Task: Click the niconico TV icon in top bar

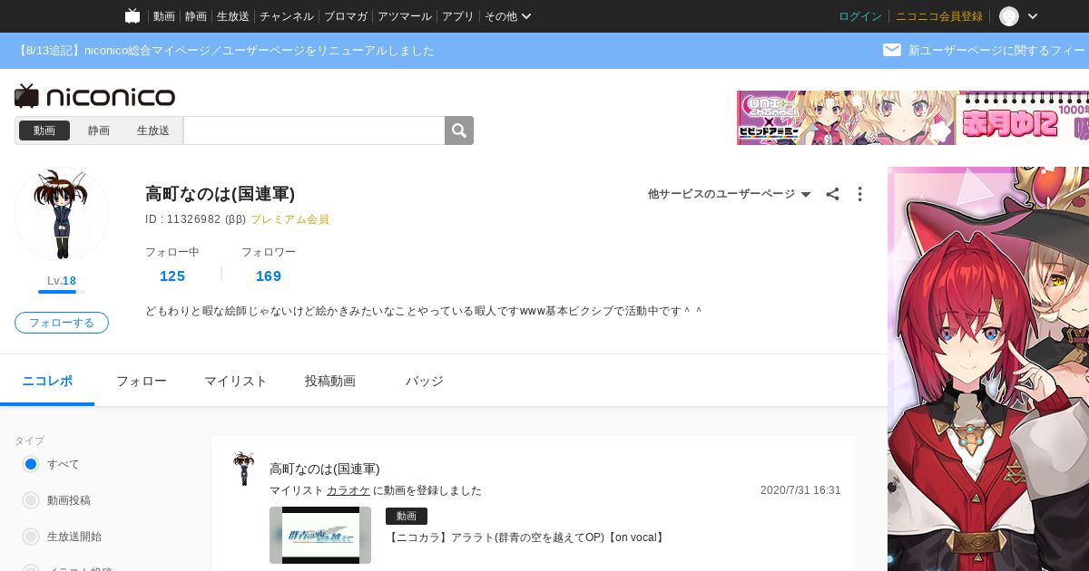Action: (132, 16)
